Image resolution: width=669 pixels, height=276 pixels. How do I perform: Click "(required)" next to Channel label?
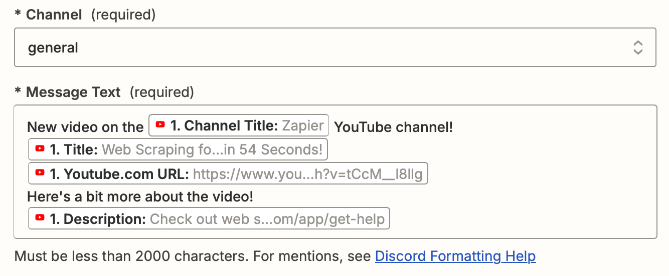pyautogui.click(x=123, y=15)
